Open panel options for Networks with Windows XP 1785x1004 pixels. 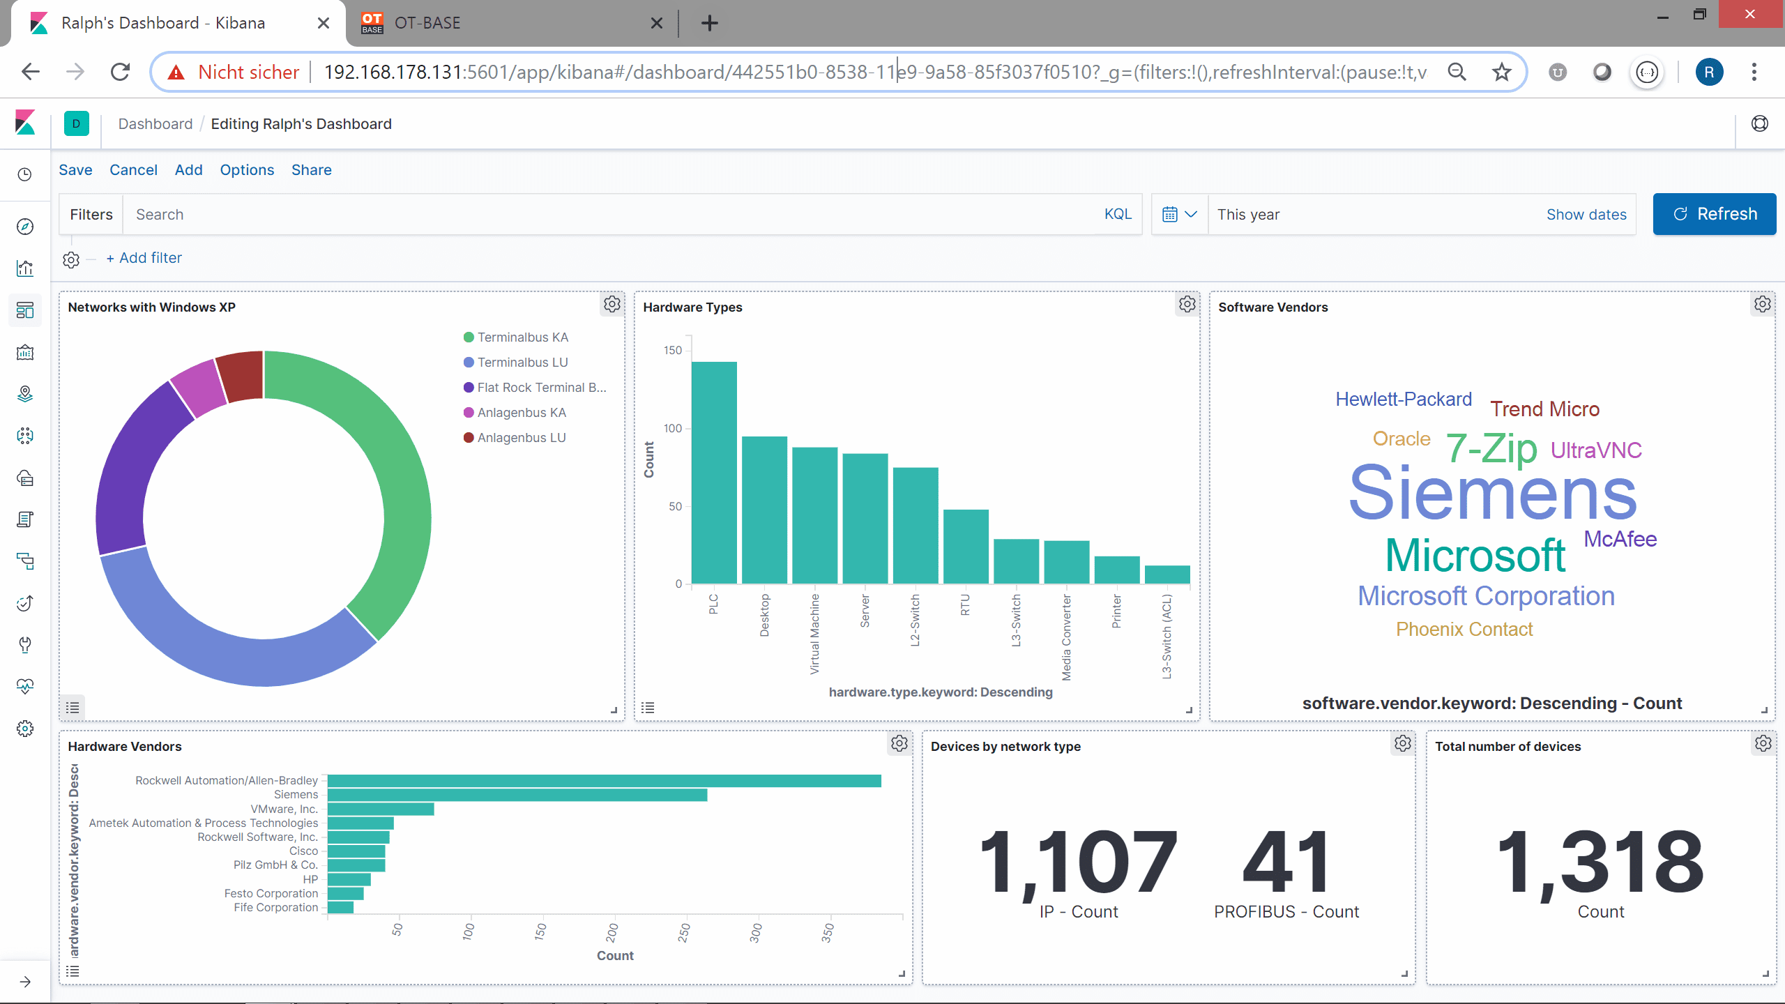(612, 304)
